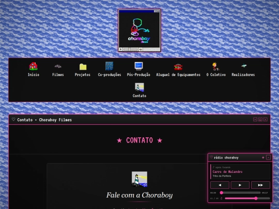Open the O Coletivo character icon
Screen dimensions: 279x209
point(215,66)
